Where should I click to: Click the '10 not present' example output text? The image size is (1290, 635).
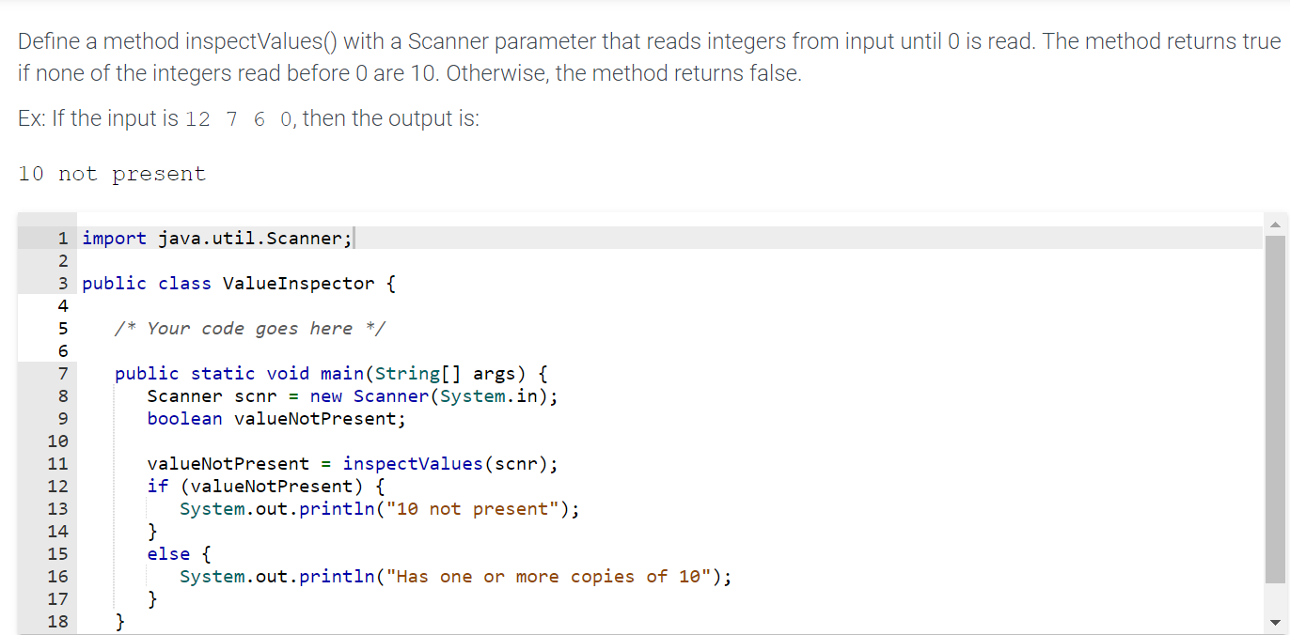click(111, 173)
